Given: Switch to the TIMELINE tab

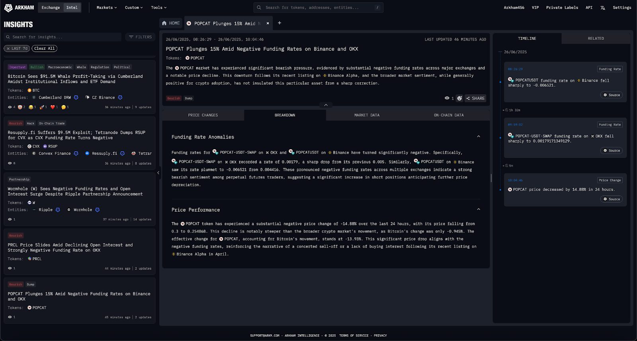Looking at the screenshot, I should pyautogui.click(x=527, y=39).
